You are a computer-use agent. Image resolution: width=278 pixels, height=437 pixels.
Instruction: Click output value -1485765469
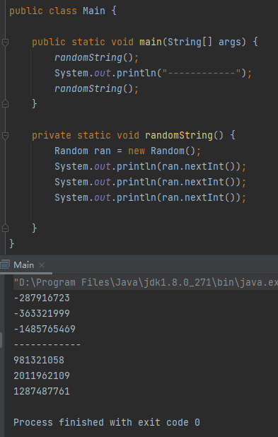pos(45,330)
